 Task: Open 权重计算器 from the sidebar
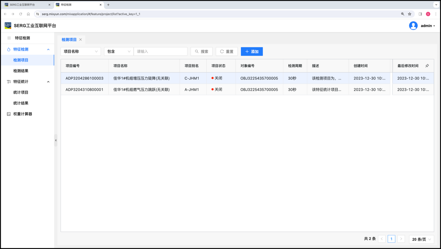click(x=23, y=114)
